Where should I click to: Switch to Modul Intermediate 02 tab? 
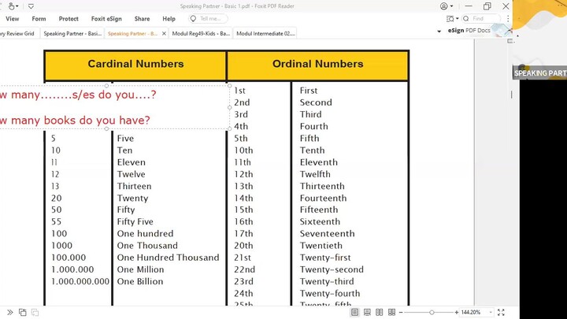tap(265, 33)
